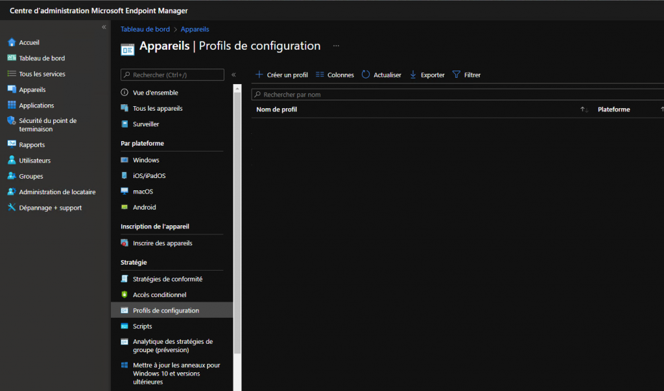Click the Vue d'ensemble info icon
Viewport: 664px width, 391px height.
click(x=124, y=92)
